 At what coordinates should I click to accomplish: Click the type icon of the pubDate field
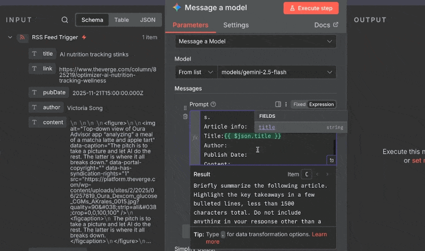pos(35,93)
